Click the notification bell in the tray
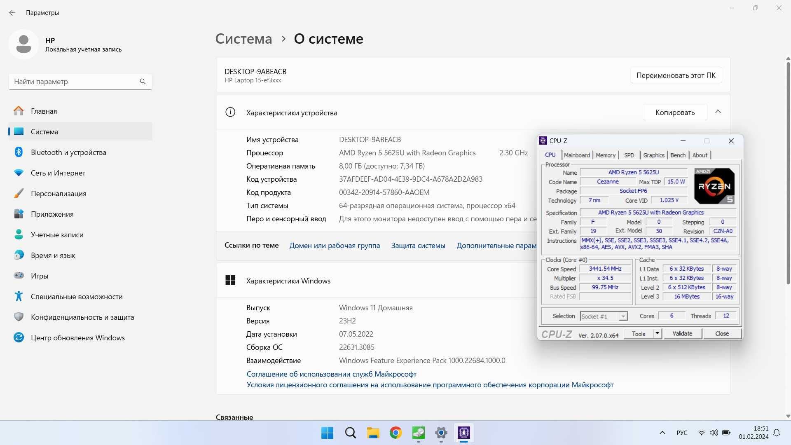791x445 pixels. point(777,433)
